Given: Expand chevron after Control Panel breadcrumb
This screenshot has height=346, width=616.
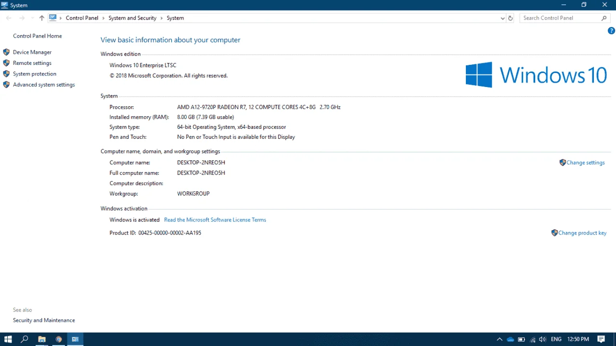Looking at the screenshot, I should point(103,18).
